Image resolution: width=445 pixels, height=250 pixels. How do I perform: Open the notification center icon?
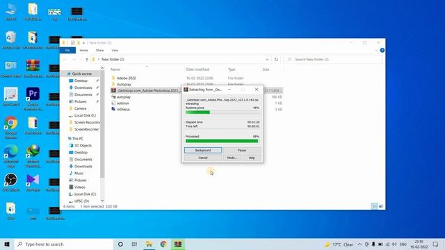click(x=436, y=244)
